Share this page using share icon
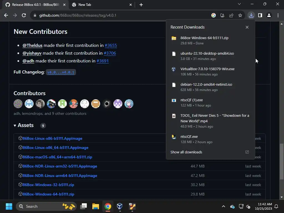284x213 pixels. (x=231, y=16)
